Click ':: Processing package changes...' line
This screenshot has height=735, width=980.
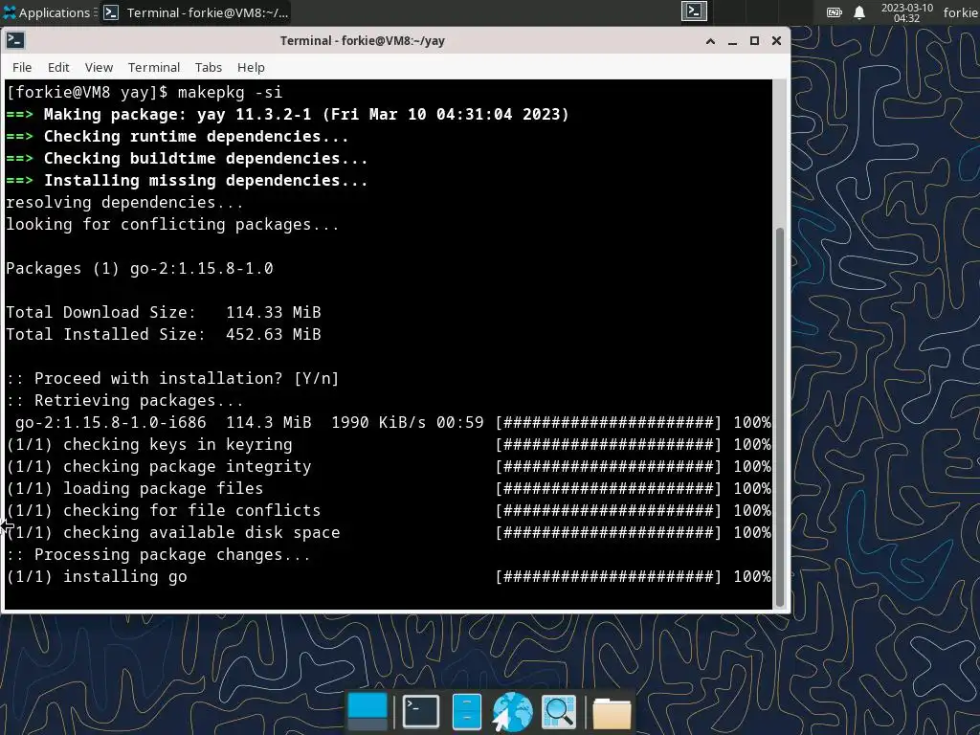[x=158, y=554]
